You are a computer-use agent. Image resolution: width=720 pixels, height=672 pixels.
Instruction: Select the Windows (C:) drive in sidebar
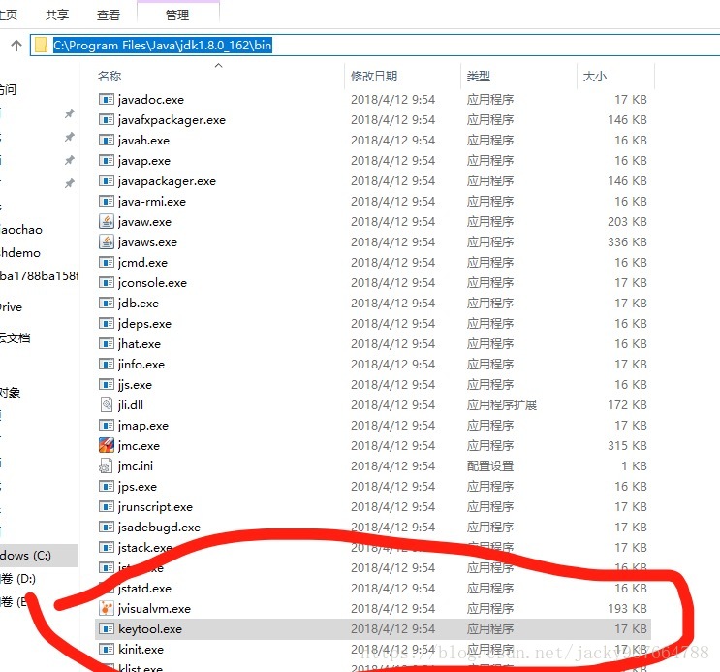tap(39, 556)
